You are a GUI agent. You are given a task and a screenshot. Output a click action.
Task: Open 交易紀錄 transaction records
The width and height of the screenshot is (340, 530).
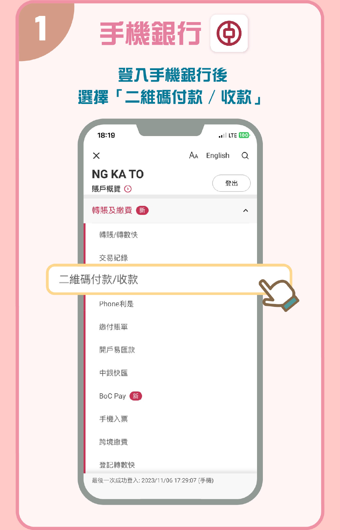point(113,258)
